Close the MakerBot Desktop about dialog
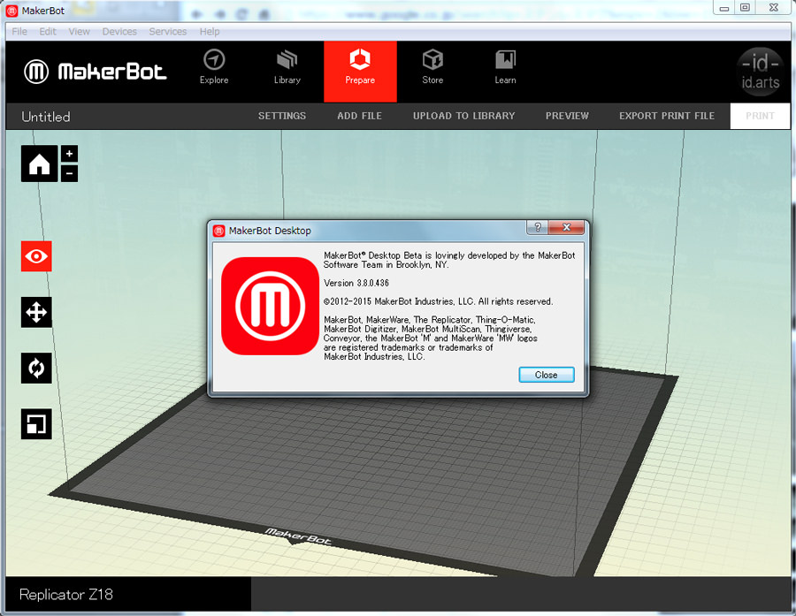Viewport: 796px width, 616px height. coord(546,375)
